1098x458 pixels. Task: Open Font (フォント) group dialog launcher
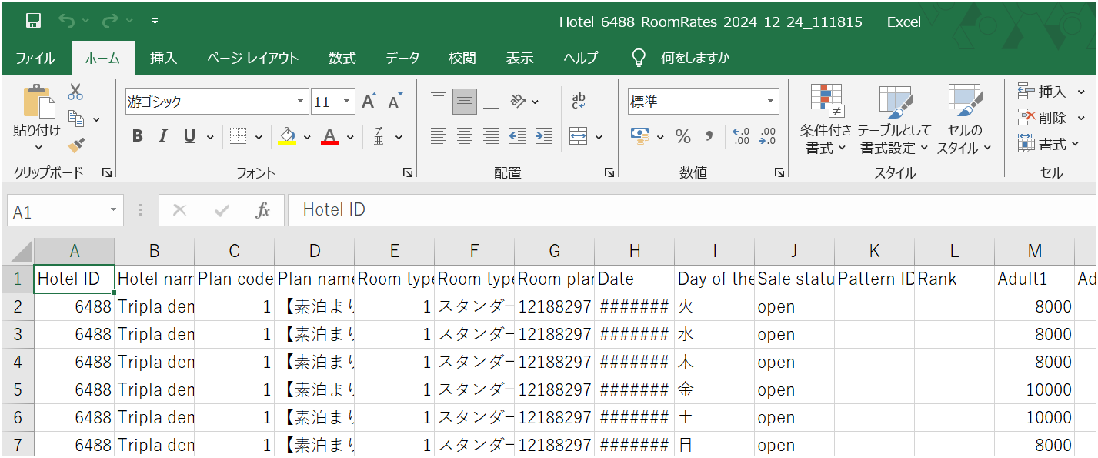click(407, 173)
